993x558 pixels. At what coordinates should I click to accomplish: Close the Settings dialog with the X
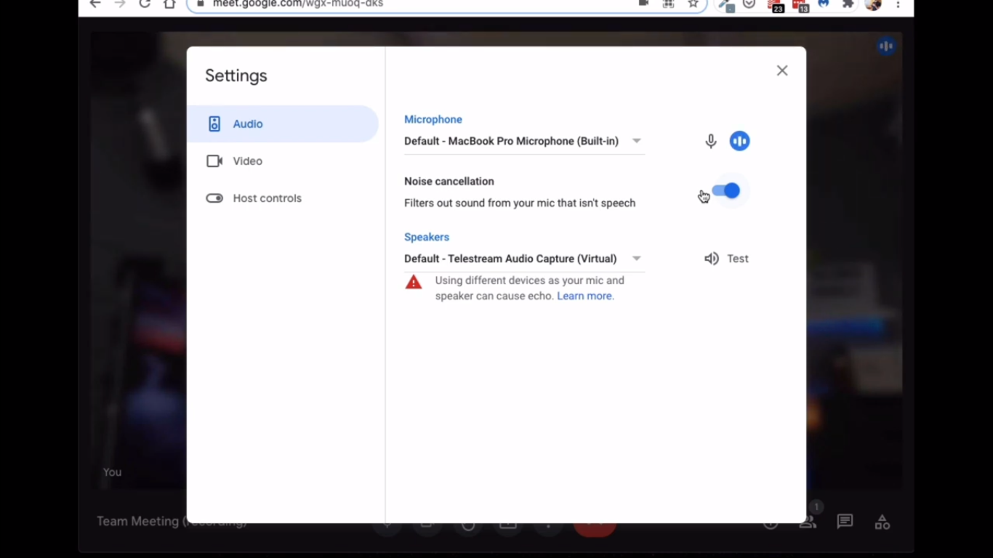click(x=782, y=70)
